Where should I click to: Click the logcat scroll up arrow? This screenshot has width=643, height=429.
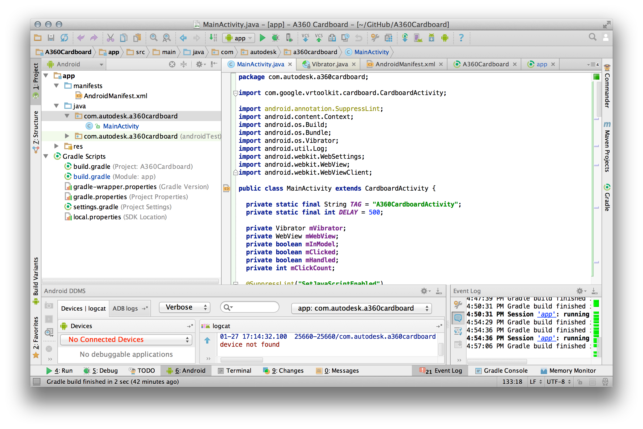(x=207, y=340)
